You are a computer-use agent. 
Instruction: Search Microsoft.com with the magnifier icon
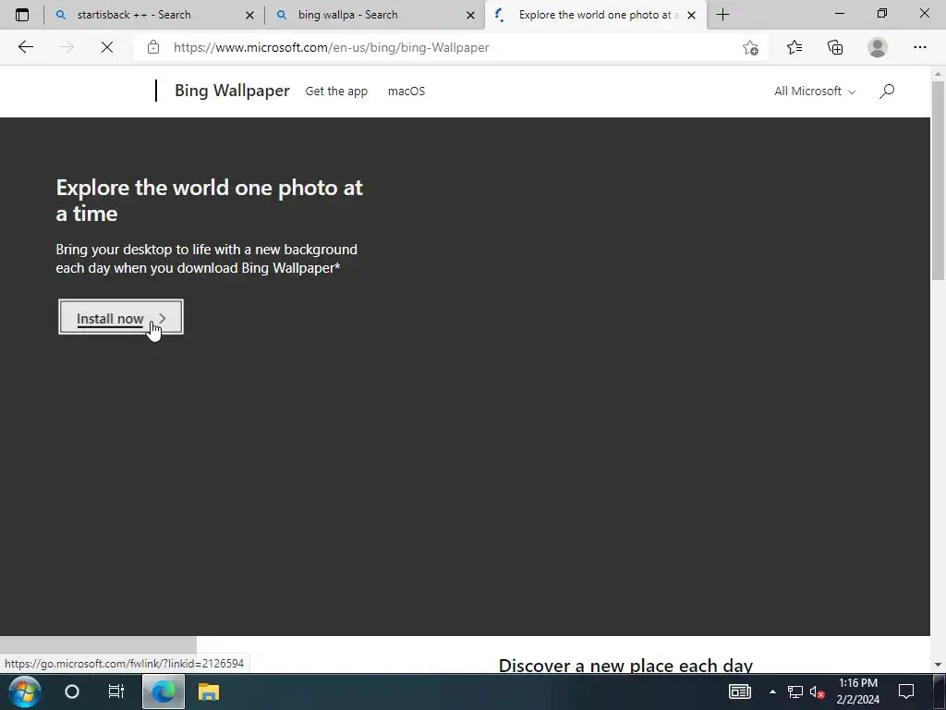coord(887,92)
